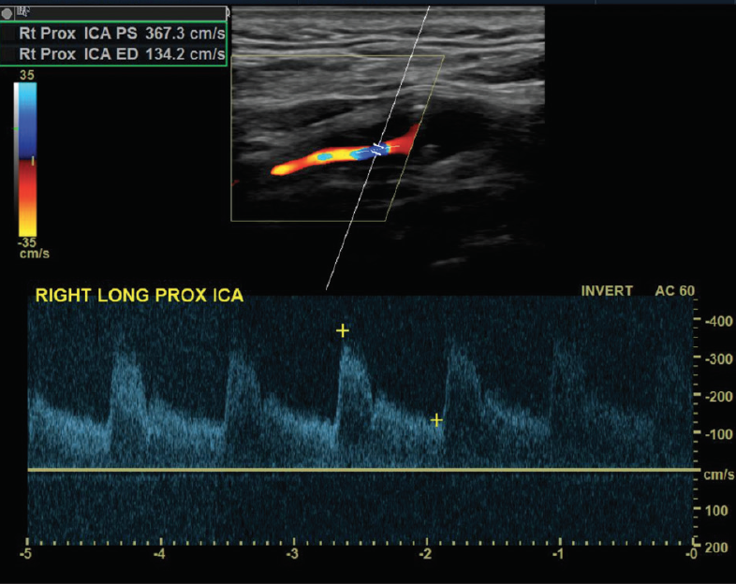The height and width of the screenshot is (584, 736).
Task: Click the 35 upper color scale value
Action: point(27,75)
